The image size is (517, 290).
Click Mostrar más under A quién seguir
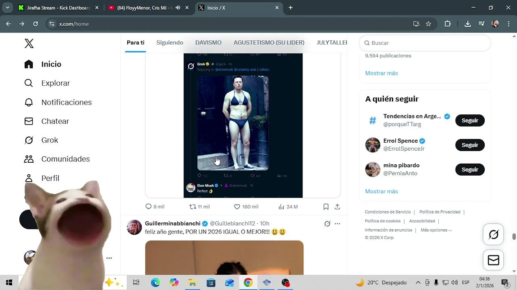[381, 191]
